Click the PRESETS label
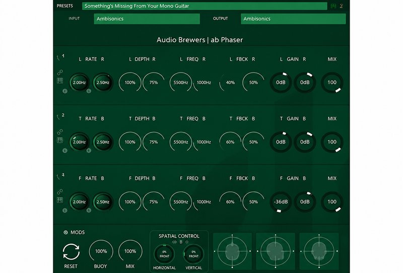Image resolution: width=403 pixels, height=273 pixels. [65, 6]
